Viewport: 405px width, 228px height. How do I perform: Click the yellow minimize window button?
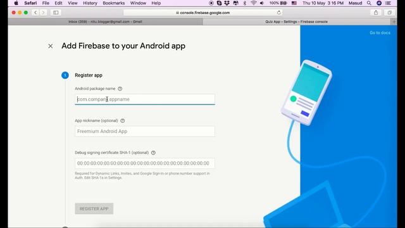point(20,13)
